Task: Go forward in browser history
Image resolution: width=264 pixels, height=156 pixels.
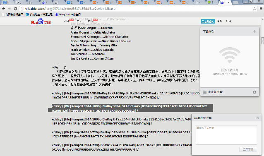Action: point(10,9)
